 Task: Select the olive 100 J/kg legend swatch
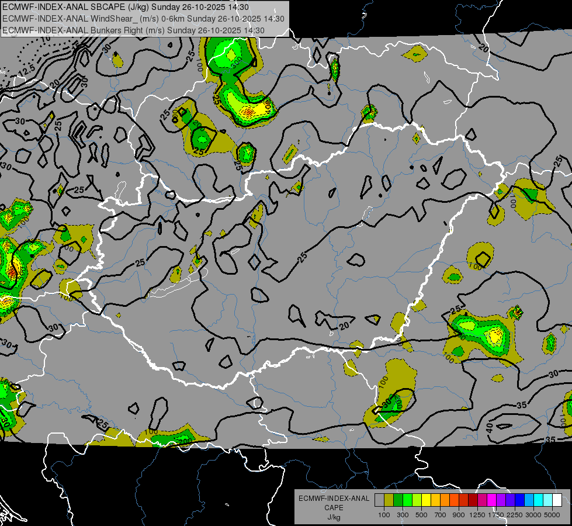pos(389,500)
